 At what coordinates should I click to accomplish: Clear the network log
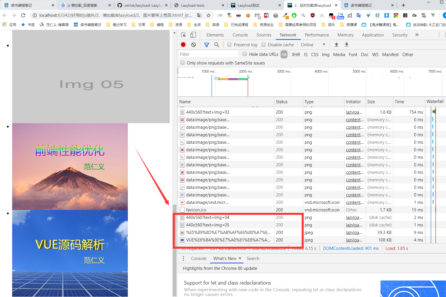[x=193, y=45]
